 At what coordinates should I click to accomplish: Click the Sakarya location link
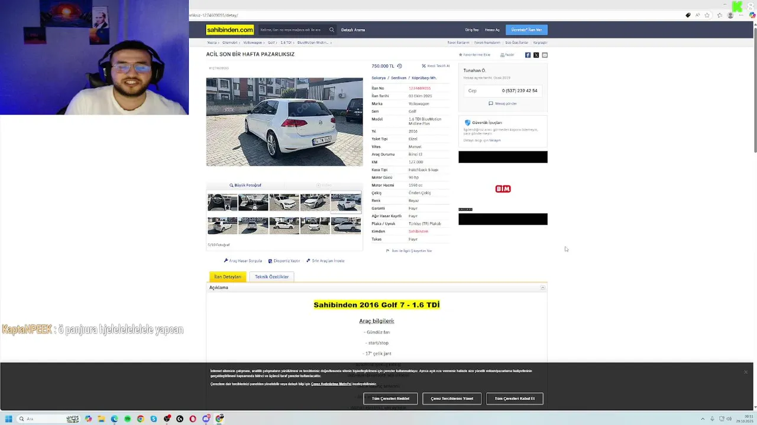378,78
